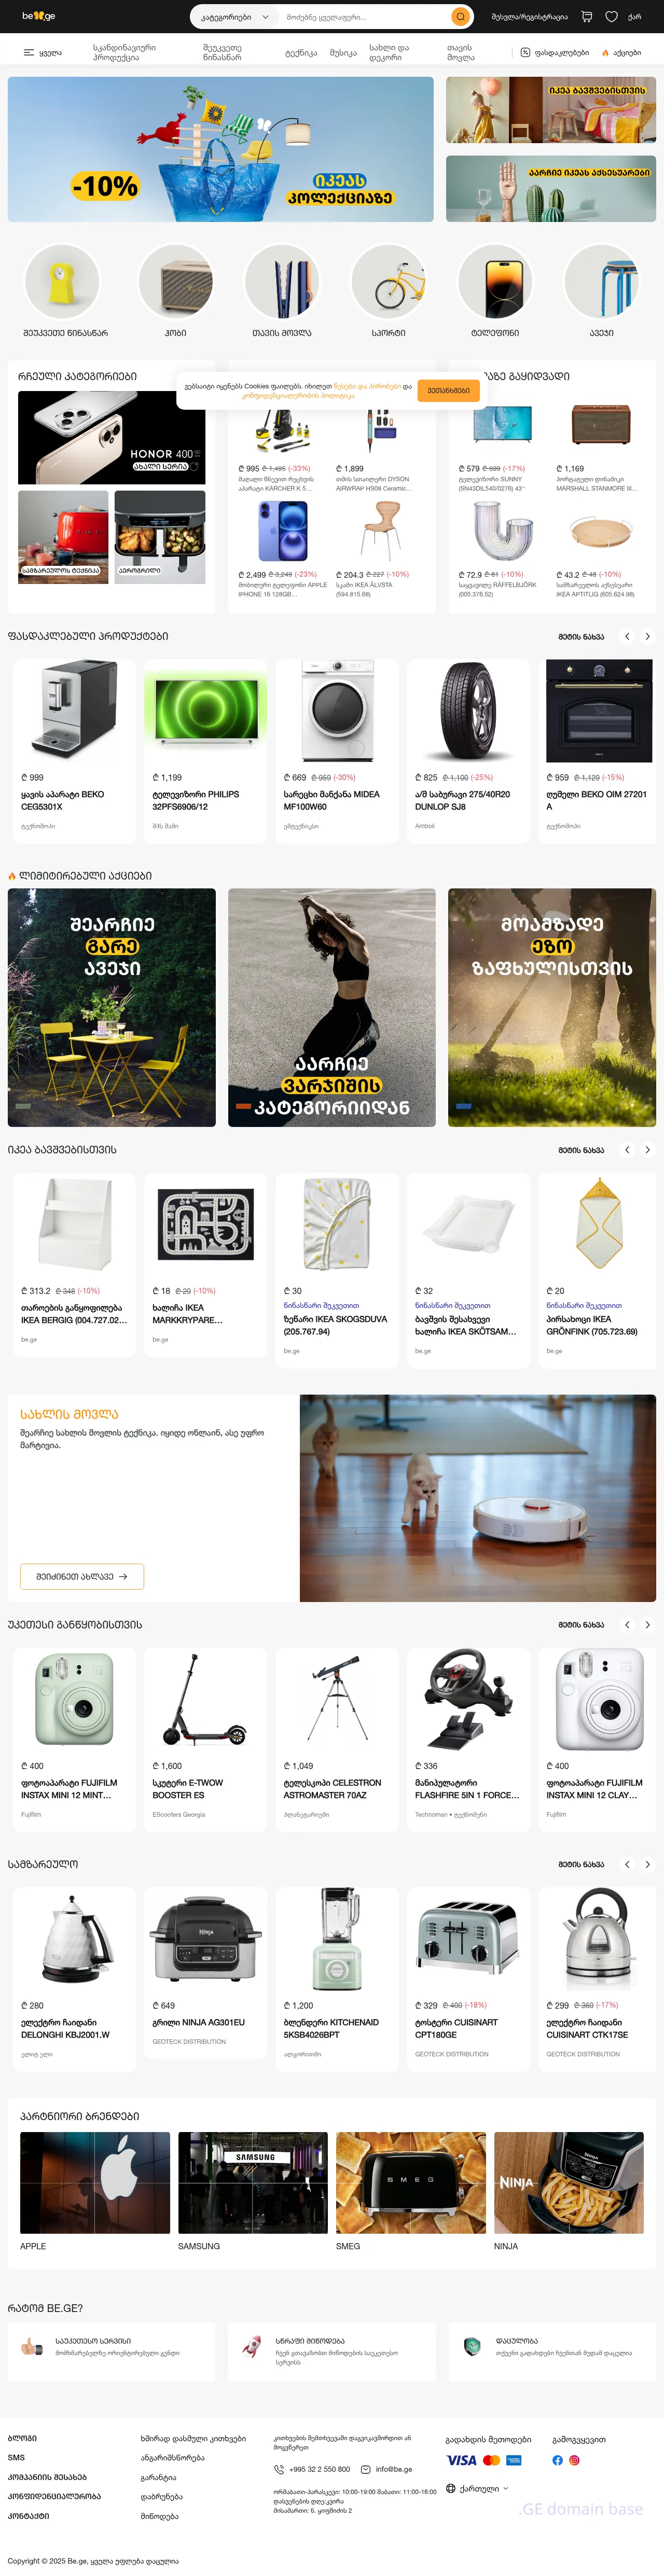
Task: Accept cookies with the orange button
Action: coord(448,391)
